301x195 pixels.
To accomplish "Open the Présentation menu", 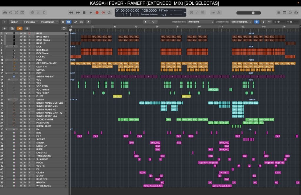I will pos(49,22).
